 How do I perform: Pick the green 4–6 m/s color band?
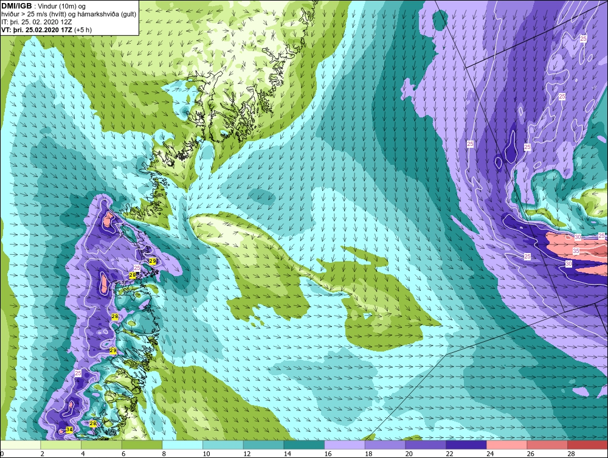tap(101, 445)
